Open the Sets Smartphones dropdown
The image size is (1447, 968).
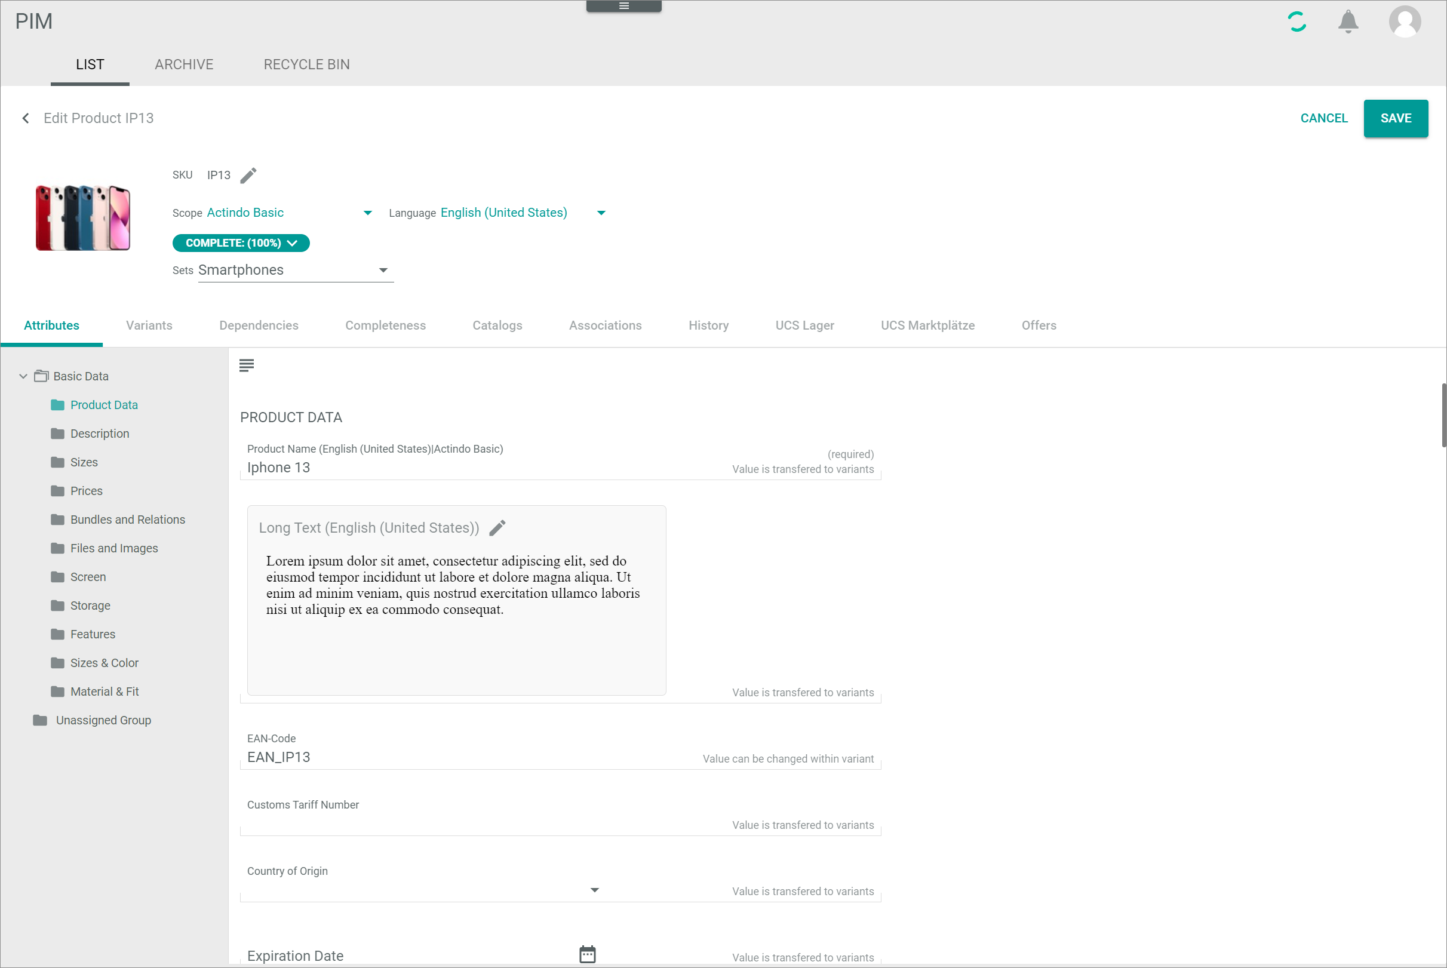(x=296, y=271)
